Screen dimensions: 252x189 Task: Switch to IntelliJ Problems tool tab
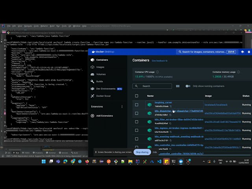pos(38,153)
